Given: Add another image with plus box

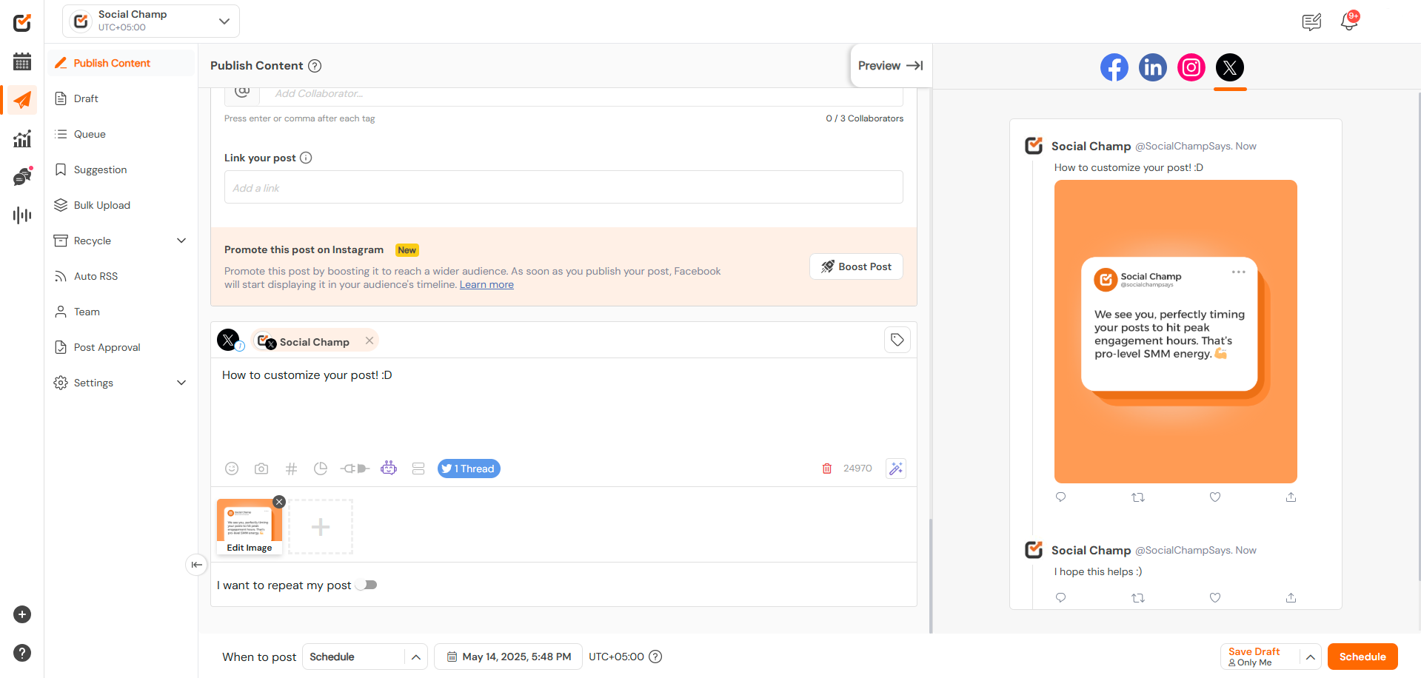Looking at the screenshot, I should [x=321, y=527].
